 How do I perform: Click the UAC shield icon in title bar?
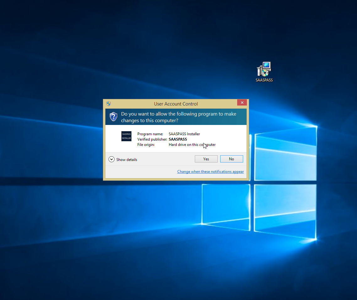[109, 104]
